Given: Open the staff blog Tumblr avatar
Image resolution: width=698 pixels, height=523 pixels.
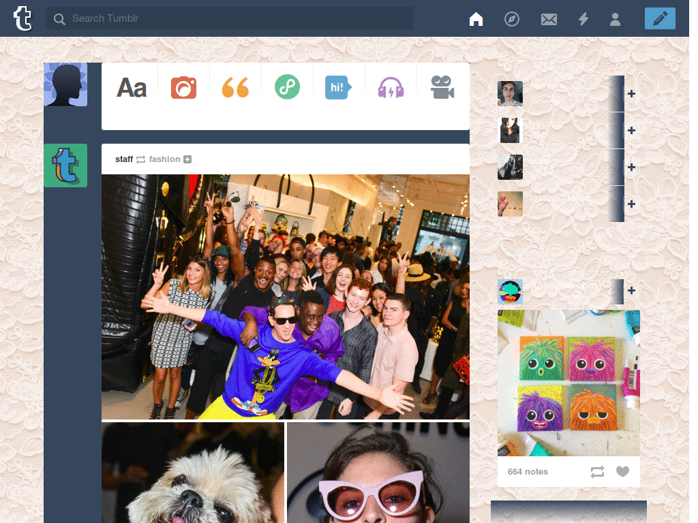Looking at the screenshot, I should tap(65, 165).
